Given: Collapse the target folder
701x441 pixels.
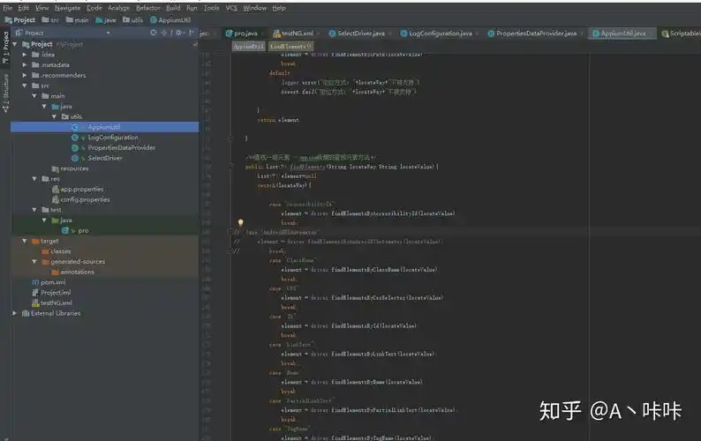Looking at the screenshot, I should pyautogui.click(x=25, y=241).
